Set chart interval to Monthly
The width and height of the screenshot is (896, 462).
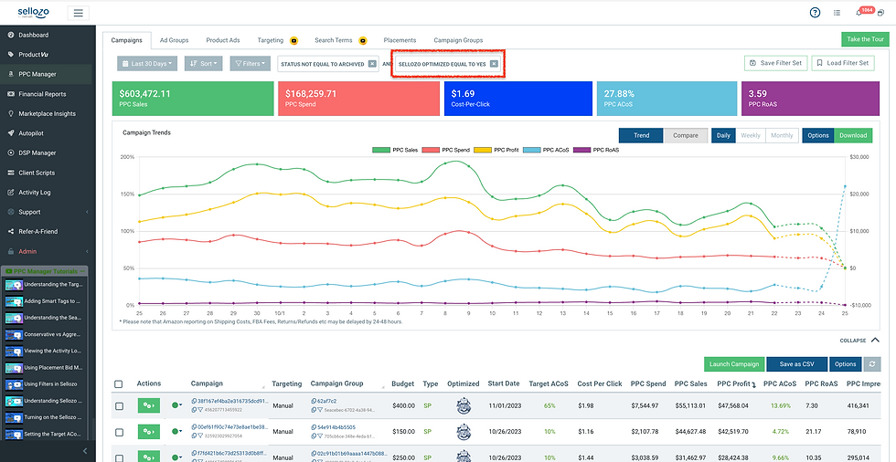[x=782, y=135]
